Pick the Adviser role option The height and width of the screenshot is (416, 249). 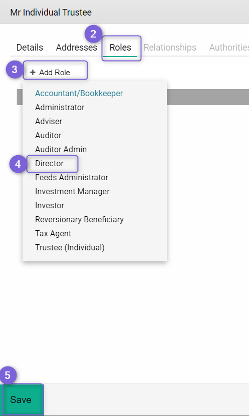click(x=49, y=121)
